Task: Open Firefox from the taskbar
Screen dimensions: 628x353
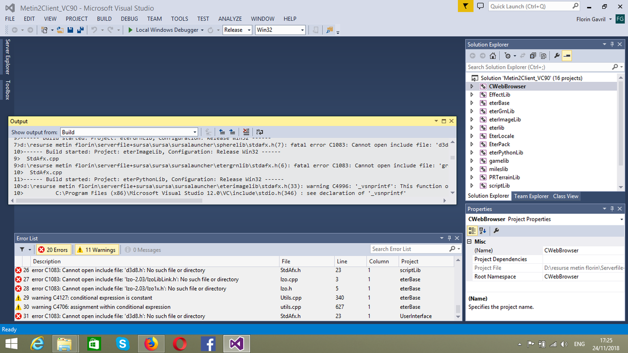Action: click(x=151, y=344)
